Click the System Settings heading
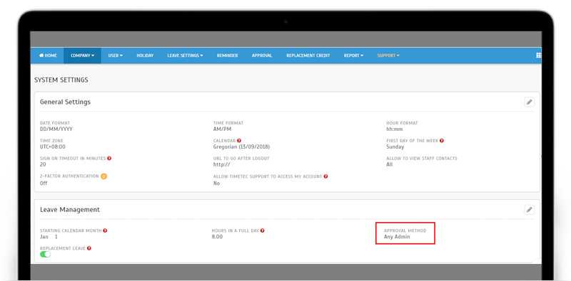The width and height of the screenshot is (571, 281). [x=61, y=80]
